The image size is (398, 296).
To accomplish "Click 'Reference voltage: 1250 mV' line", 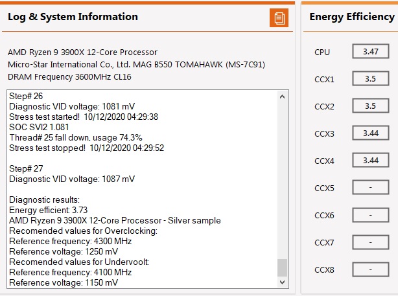I will point(64,251).
